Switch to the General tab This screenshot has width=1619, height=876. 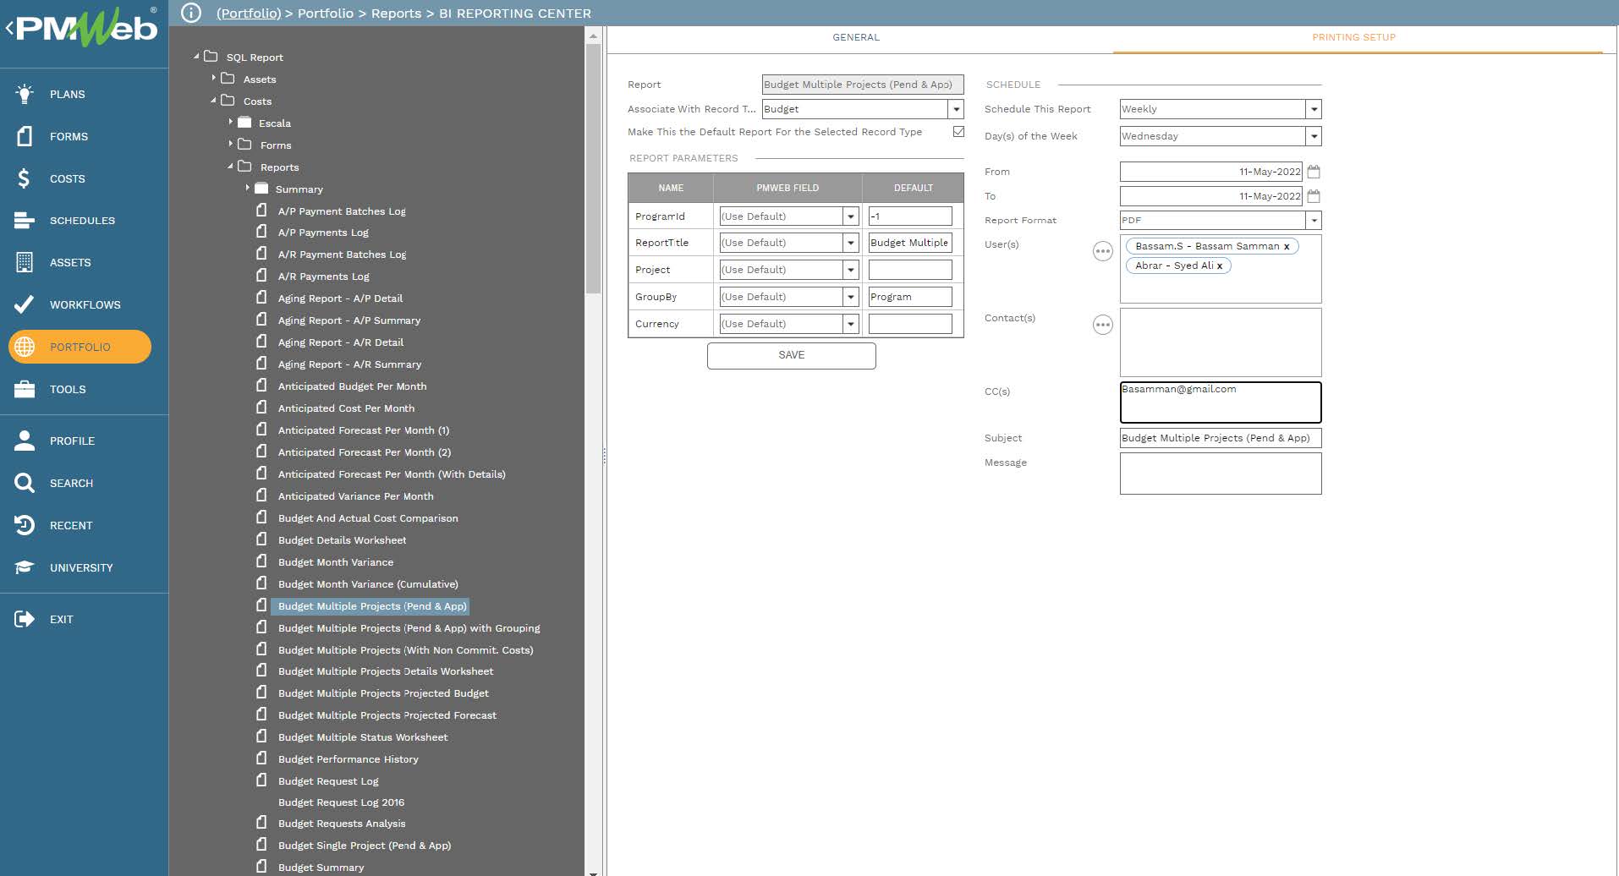point(856,37)
